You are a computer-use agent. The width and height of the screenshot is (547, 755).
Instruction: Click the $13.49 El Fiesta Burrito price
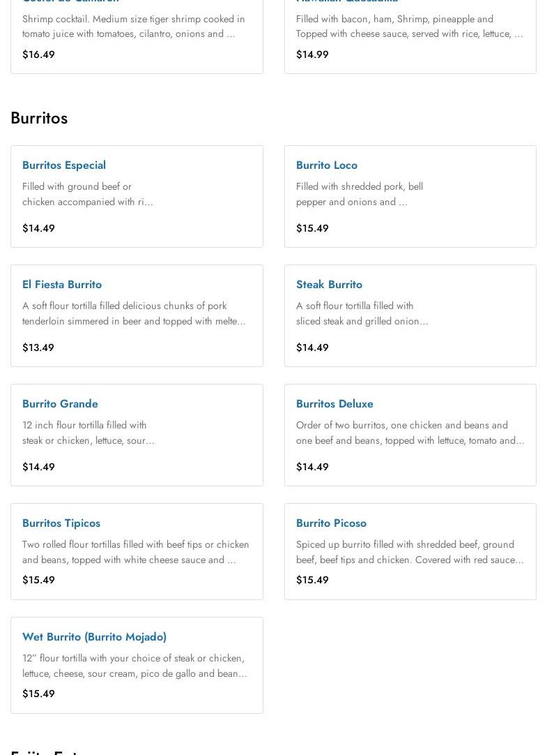38,347
